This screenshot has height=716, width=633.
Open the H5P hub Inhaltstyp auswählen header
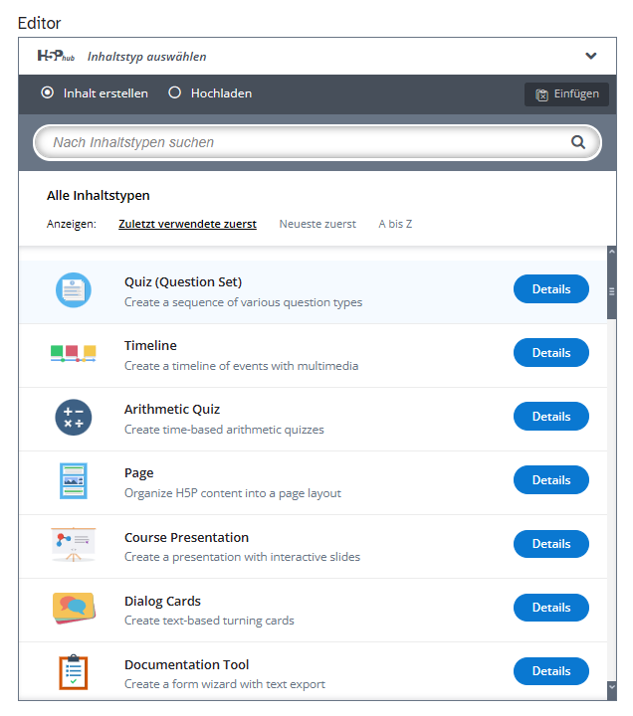317,56
